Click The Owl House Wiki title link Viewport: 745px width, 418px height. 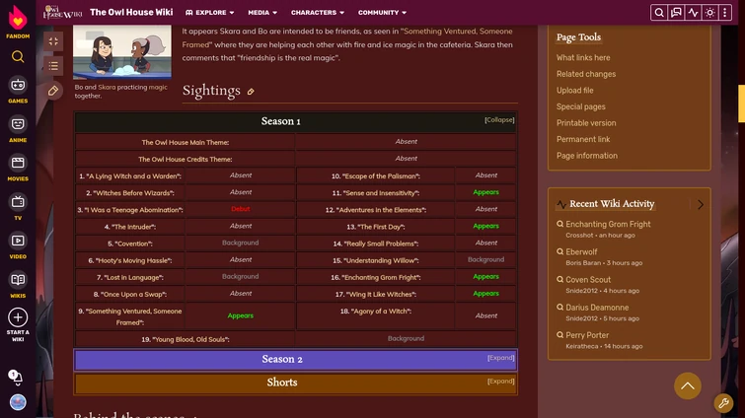click(x=131, y=13)
